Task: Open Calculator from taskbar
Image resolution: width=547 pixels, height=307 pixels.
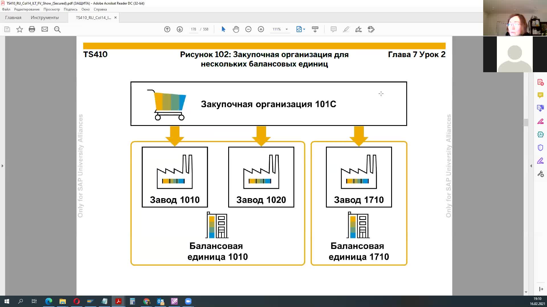Action: [x=132, y=301]
